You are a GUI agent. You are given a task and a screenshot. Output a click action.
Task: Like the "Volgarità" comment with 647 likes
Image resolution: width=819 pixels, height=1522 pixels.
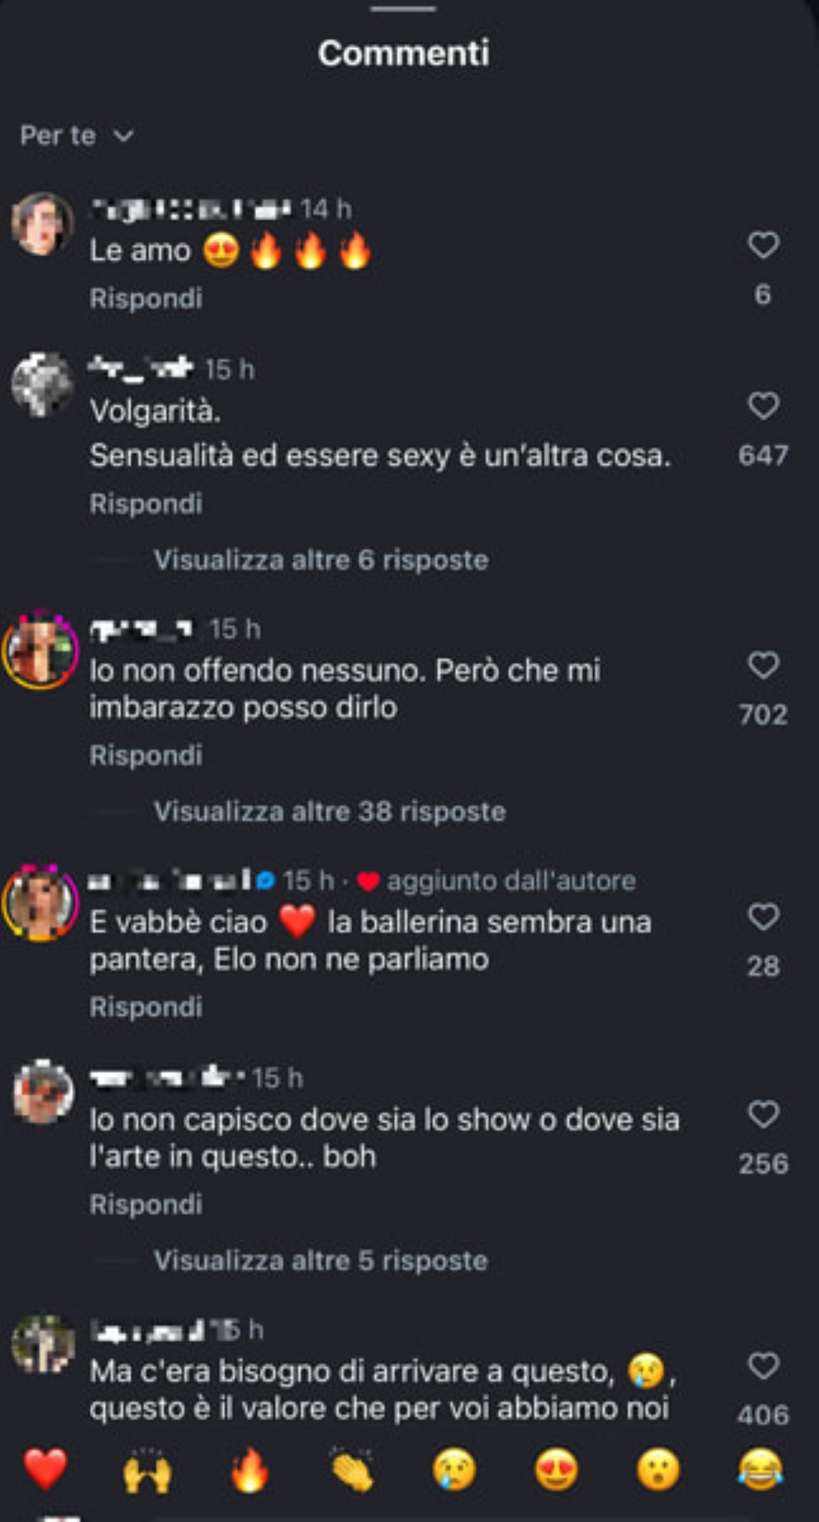click(763, 406)
